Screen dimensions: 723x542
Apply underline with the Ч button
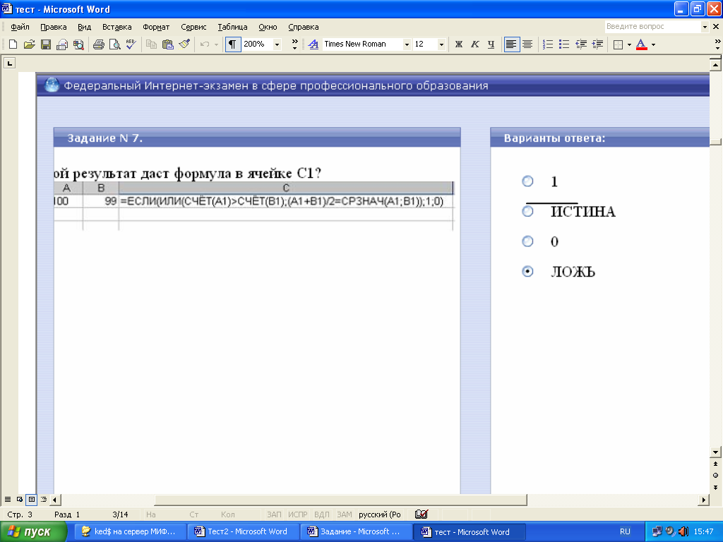pos(491,44)
